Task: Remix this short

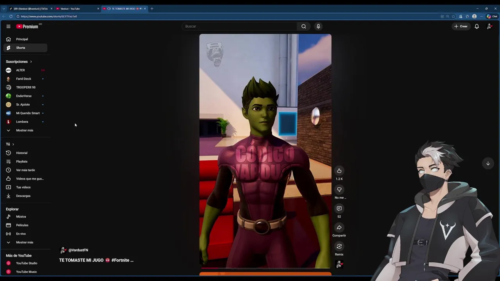Action: click(339, 246)
